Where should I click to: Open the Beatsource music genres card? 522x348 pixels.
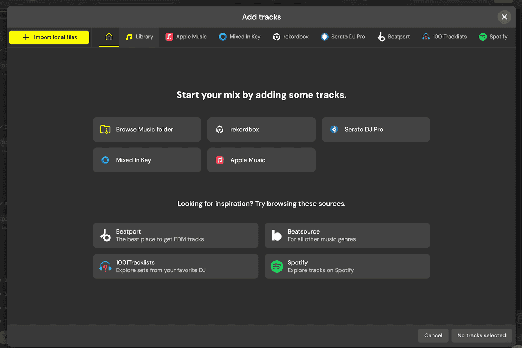[347, 236]
